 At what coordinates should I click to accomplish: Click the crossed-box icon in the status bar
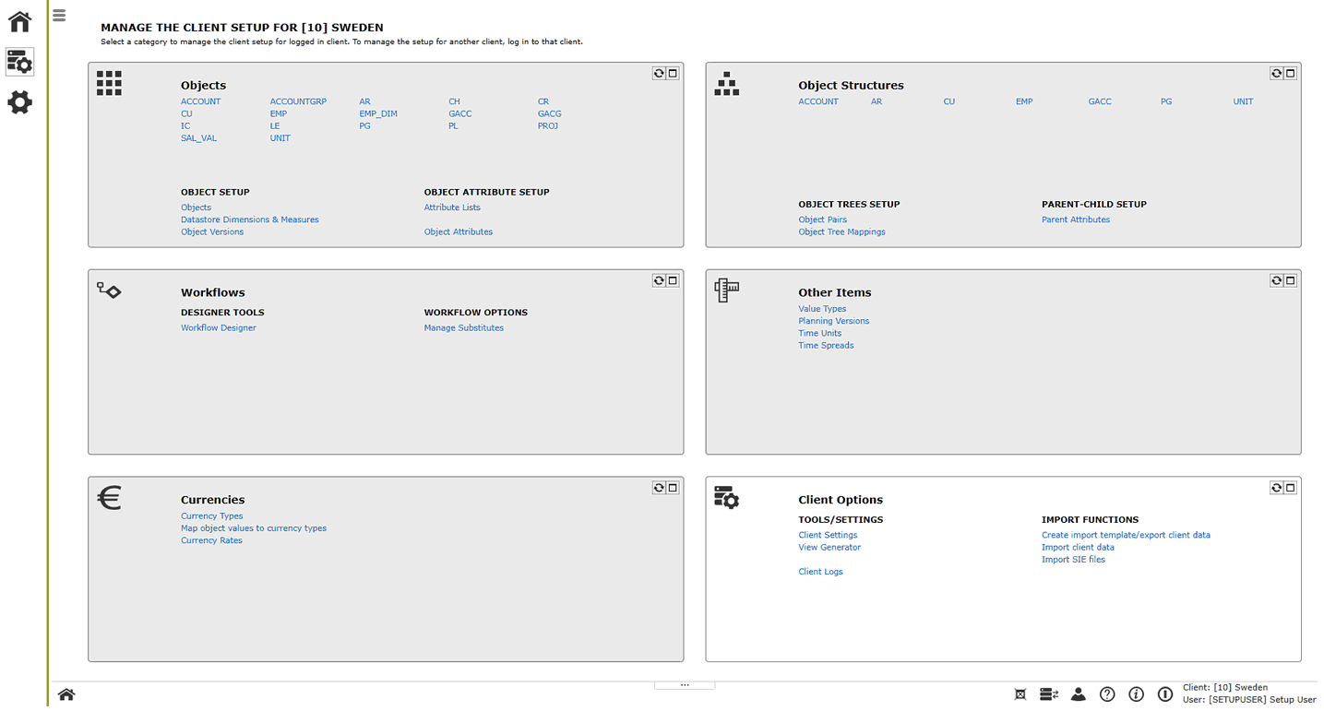[1019, 693]
